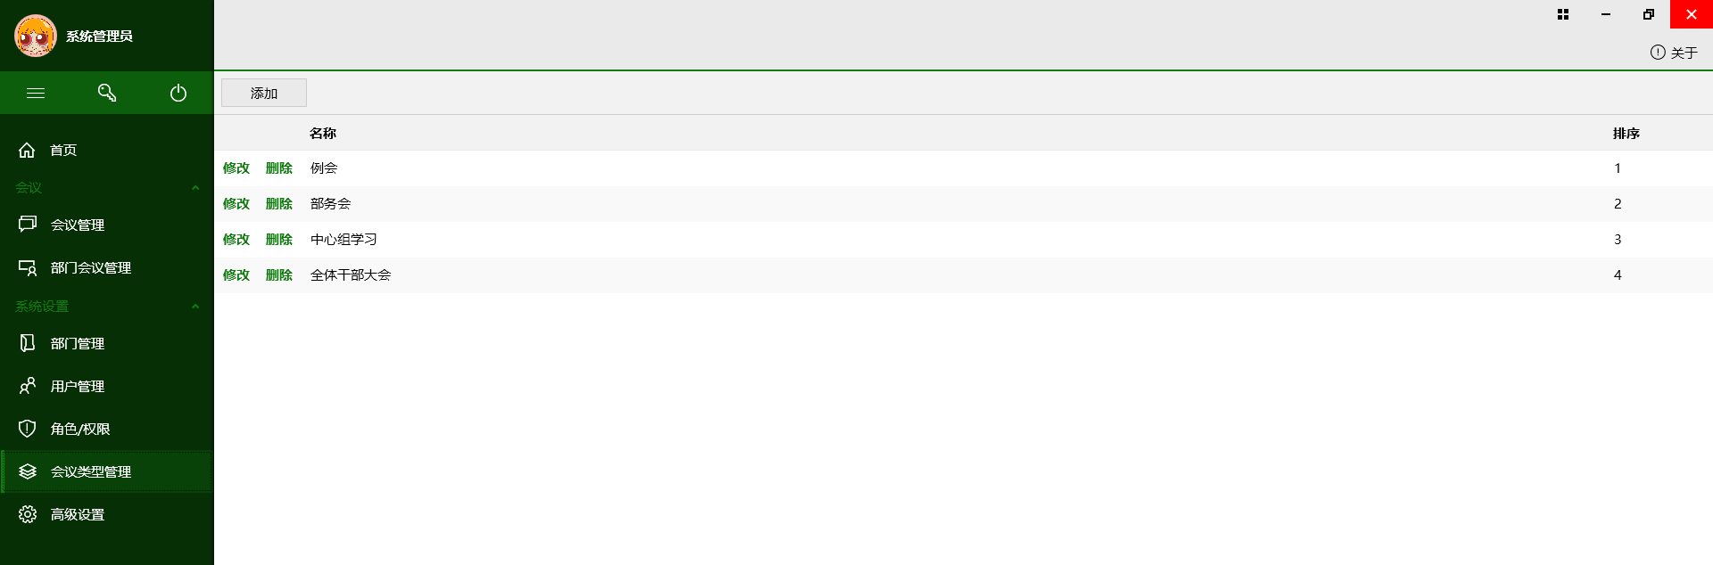Select 会议类型管理 menu item
This screenshot has height=565, width=1713.
(x=91, y=471)
